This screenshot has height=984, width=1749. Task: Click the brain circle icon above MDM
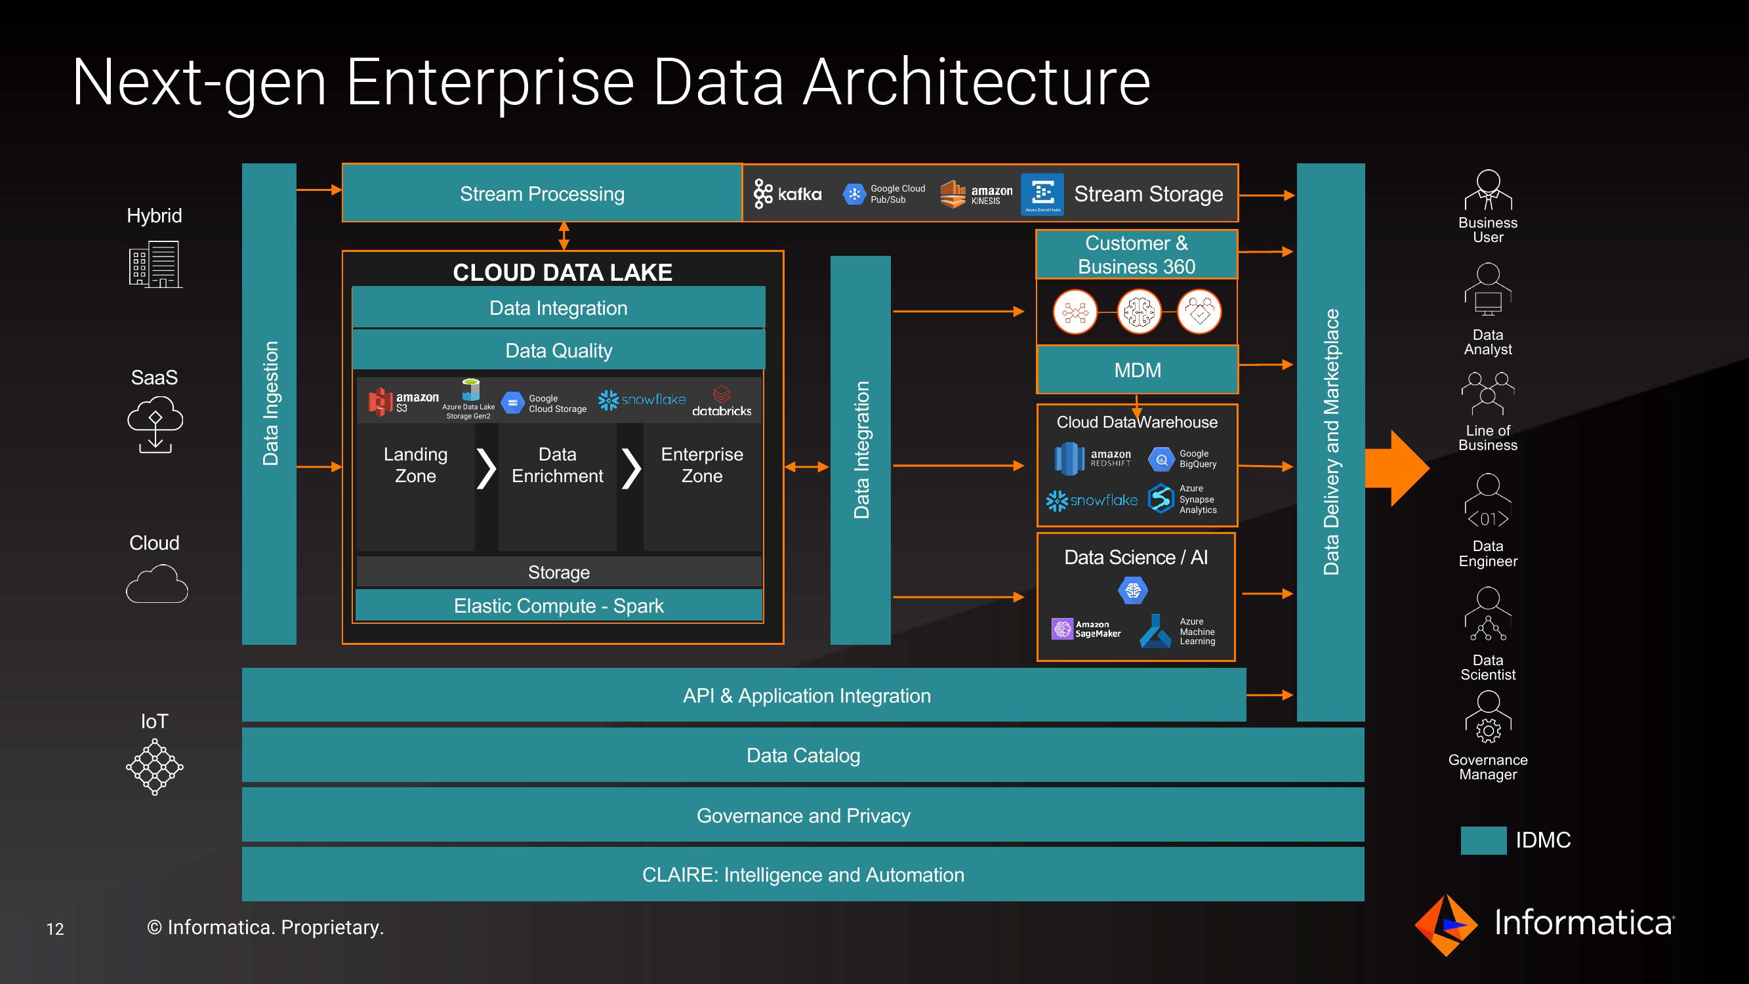pos(1139,312)
